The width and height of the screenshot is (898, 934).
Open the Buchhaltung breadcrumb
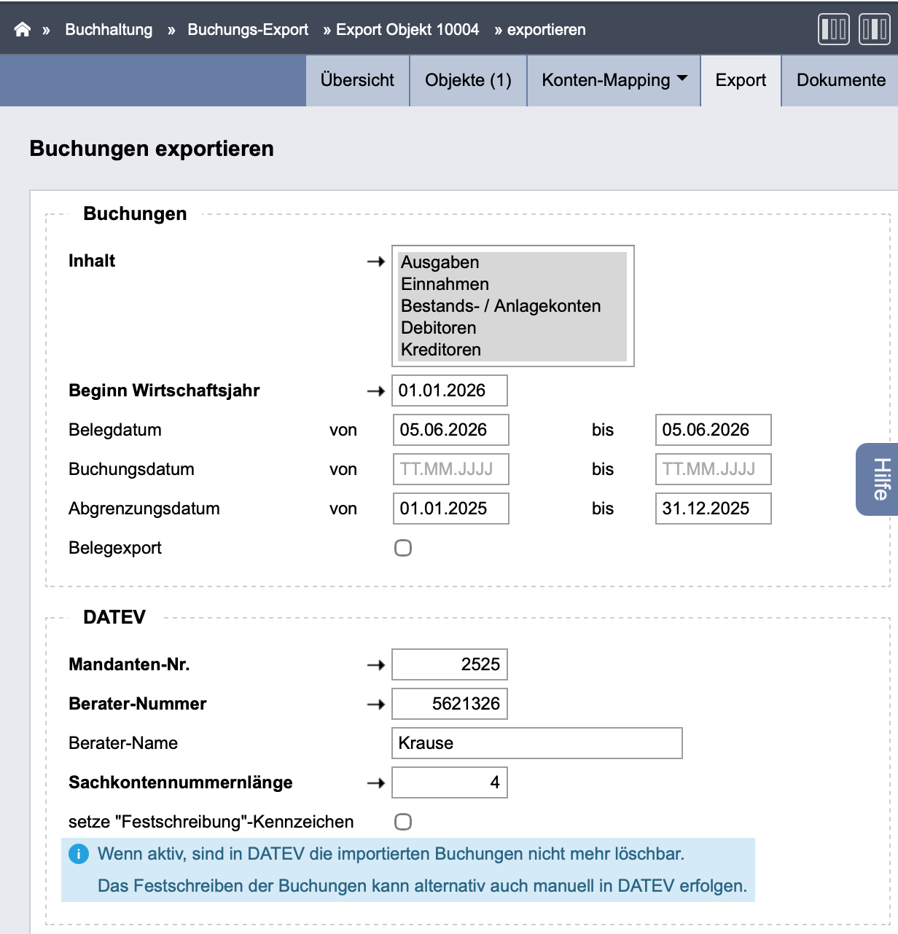point(109,30)
